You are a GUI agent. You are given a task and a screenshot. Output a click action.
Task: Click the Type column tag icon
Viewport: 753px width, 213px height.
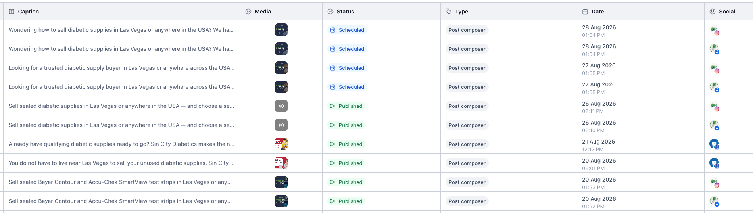tap(449, 12)
